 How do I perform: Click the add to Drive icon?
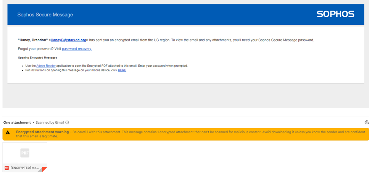point(367,122)
